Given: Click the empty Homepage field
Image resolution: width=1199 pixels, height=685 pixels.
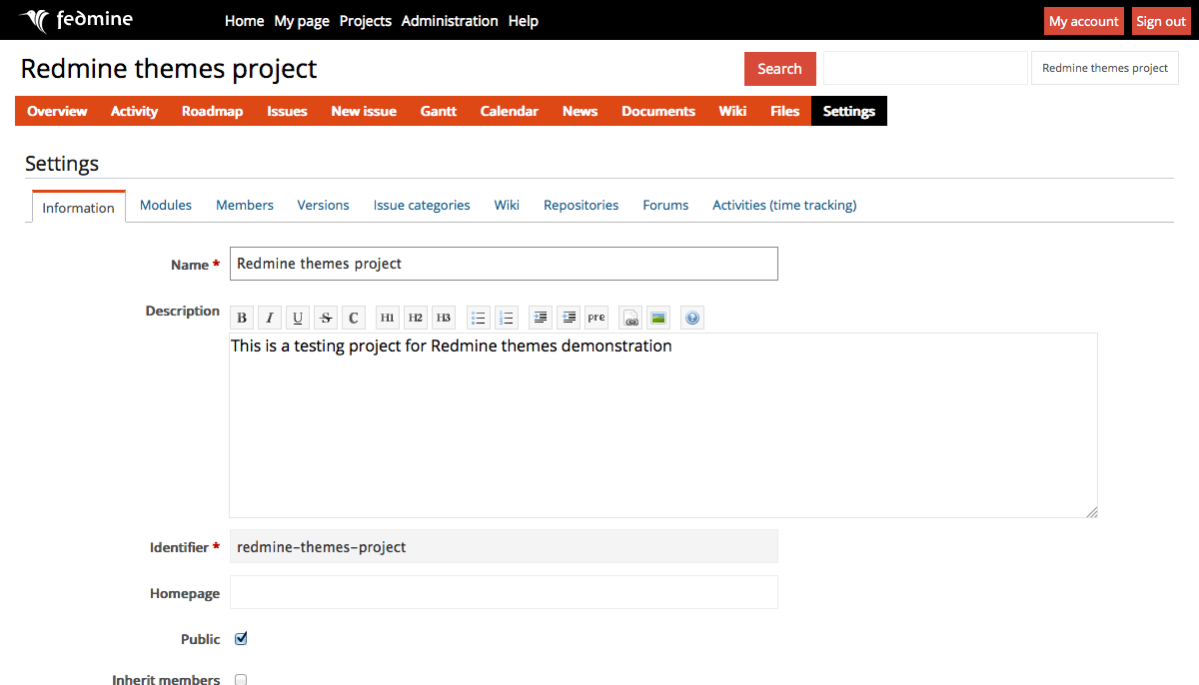Looking at the screenshot, I should (x=504, y=592).
